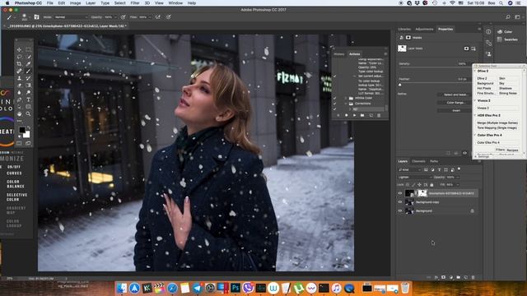
Task: Open brush Mode dropdown in options bar
Action: click(70, 17)
